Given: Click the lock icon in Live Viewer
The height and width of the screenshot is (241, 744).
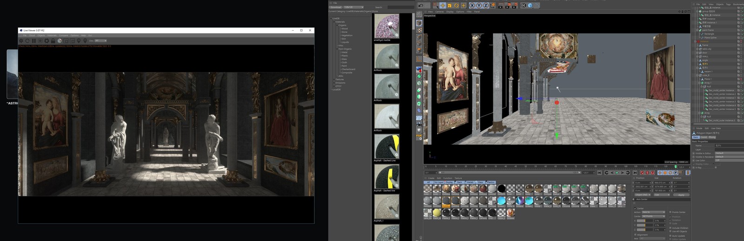Looking at the screenshot, I should (53, 41).
